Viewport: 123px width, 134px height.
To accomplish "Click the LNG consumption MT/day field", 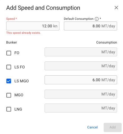I will point(81,108).
